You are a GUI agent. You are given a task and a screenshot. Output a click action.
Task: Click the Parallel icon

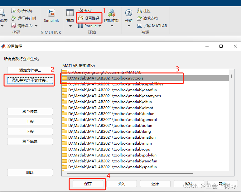tap(80, 26)
